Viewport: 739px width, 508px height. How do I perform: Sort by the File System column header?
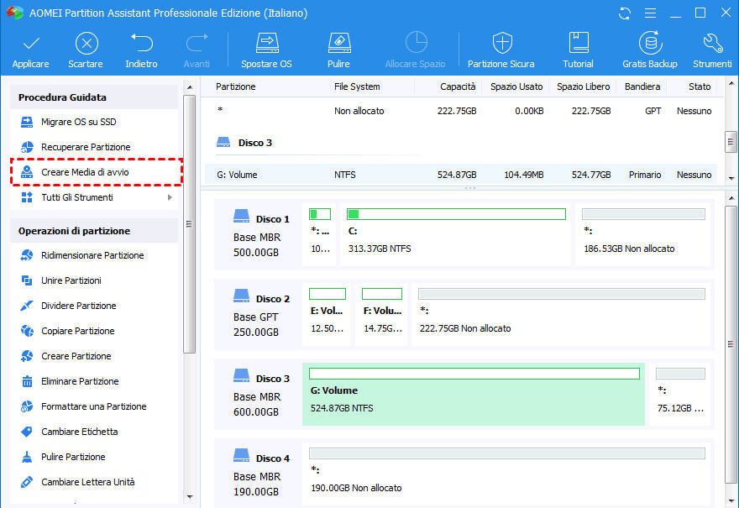(357, 86)
